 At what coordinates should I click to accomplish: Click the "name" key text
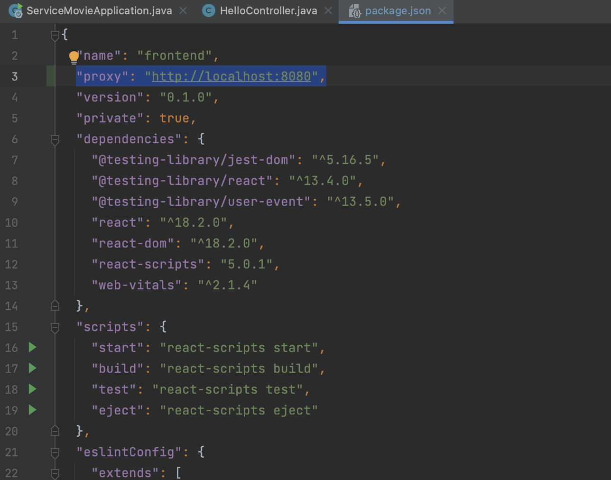pos(99,55)
